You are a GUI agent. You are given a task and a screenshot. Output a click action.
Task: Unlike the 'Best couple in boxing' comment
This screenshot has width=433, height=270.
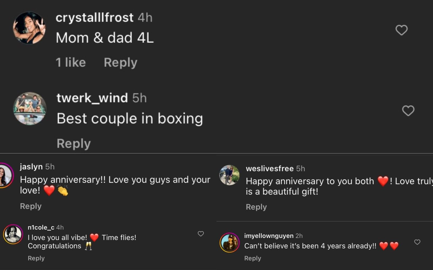tap(409, 111)
